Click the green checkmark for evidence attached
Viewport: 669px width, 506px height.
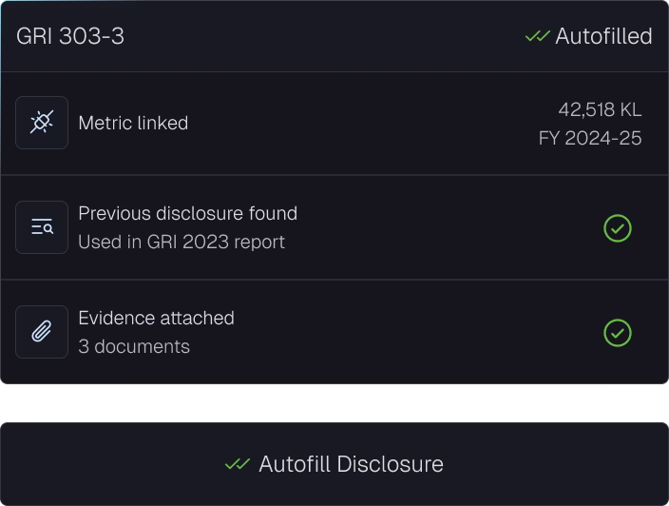coord(618,333)
